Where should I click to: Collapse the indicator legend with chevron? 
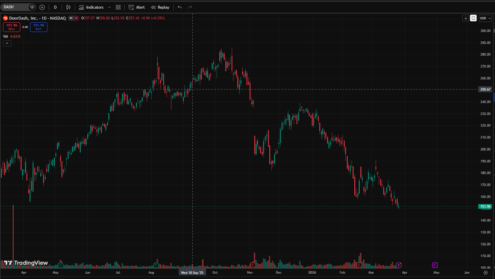coord(7,43)
